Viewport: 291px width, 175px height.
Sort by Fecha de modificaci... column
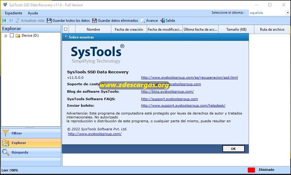(165, 29)
